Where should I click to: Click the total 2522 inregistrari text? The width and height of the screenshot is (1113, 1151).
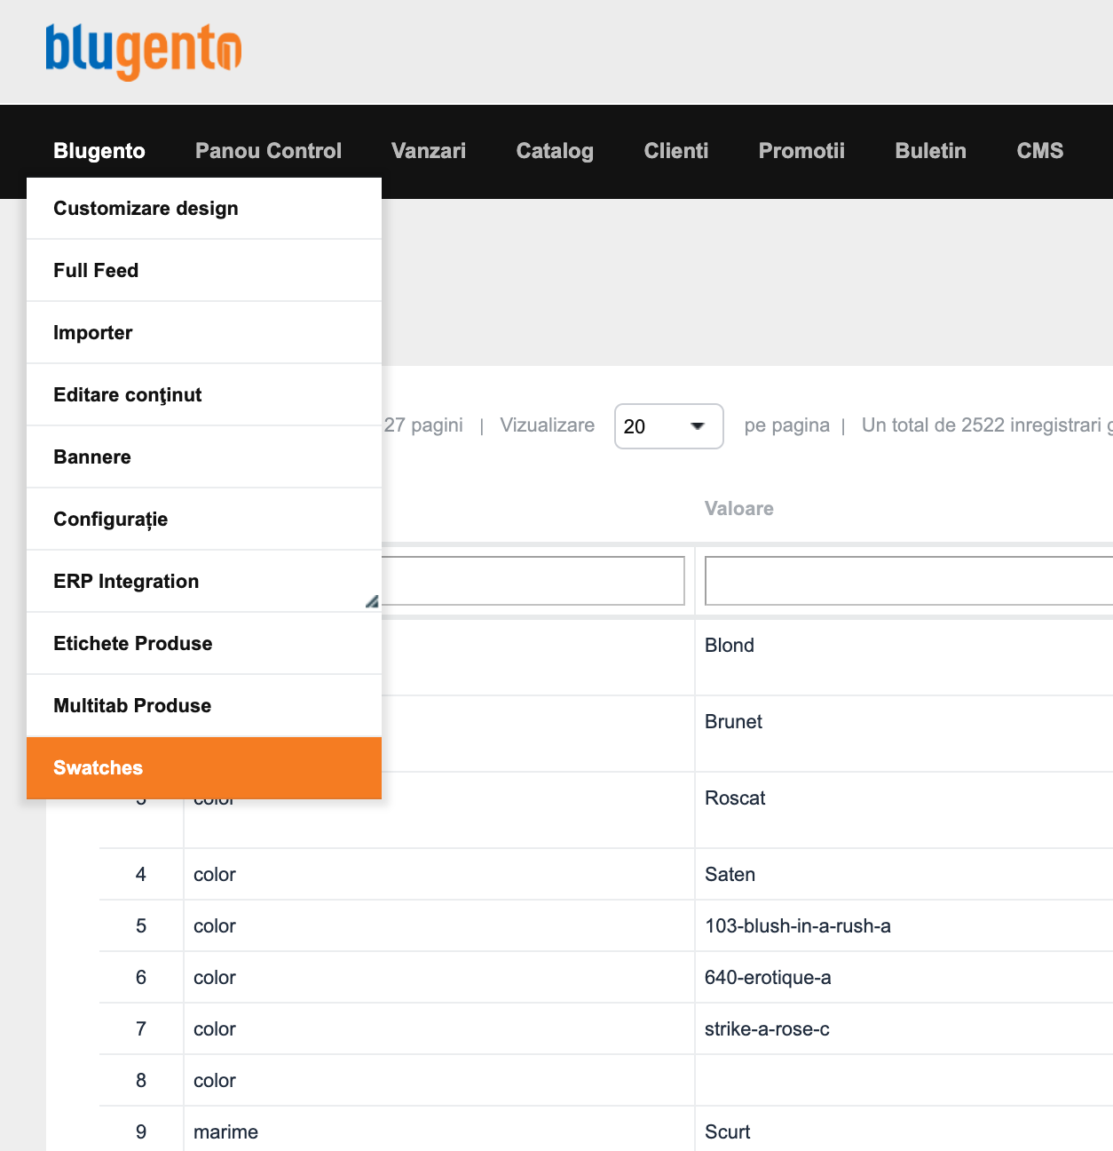coord(987,425)
